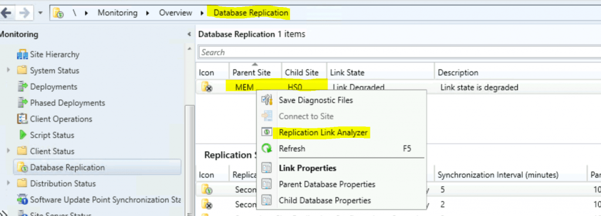Click in the Search box
Screen dimensions: 601x216
399,52
